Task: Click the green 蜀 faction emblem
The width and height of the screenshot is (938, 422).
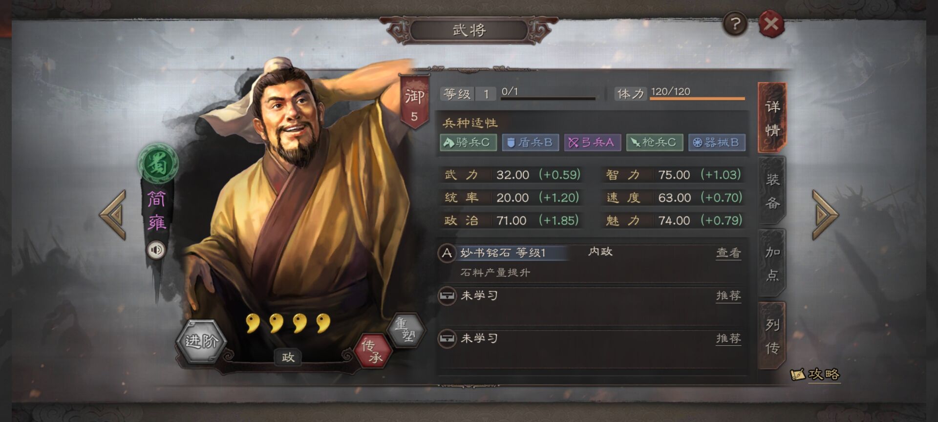Action: pyautogui.click(x=158, y=163)
